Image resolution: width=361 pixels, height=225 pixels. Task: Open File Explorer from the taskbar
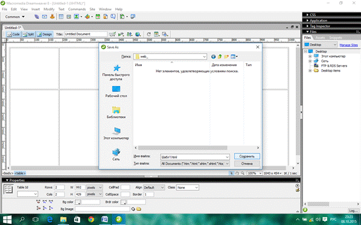tap(63, 220)
